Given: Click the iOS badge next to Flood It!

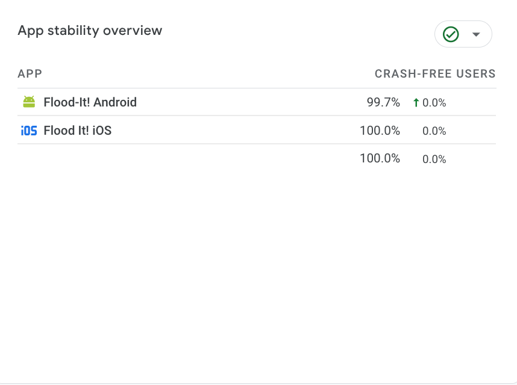Looking at the screenshot, I should 29,130.
